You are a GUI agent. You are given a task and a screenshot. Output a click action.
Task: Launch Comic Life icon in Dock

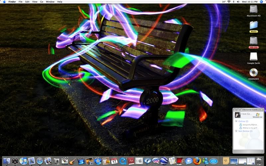click(x=156, y=161)
